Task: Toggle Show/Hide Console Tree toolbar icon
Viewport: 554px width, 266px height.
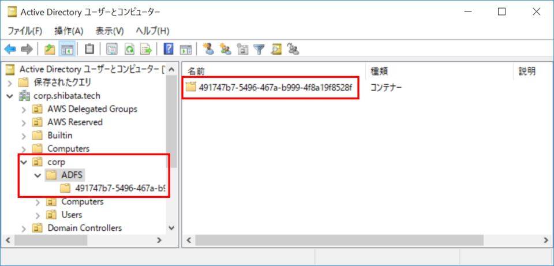Action: pyautogui.click(x=67, y=50)
